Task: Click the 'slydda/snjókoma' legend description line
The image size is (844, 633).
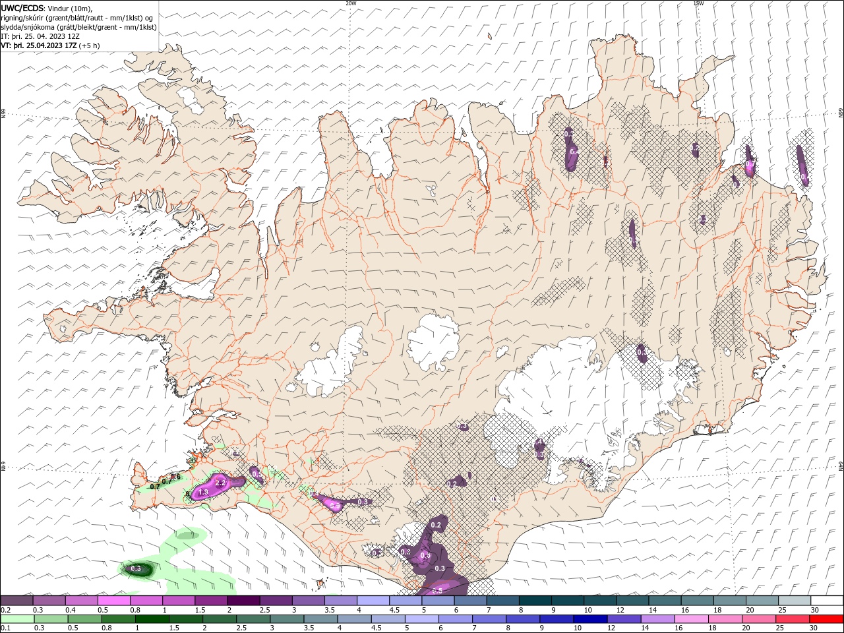Action: [78, 27]
